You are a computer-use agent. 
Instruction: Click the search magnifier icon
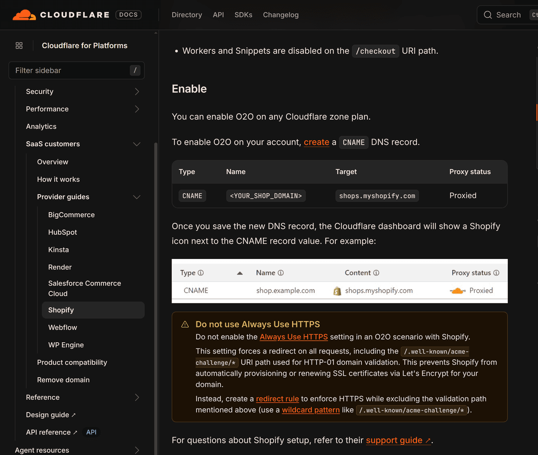(487, 15)
